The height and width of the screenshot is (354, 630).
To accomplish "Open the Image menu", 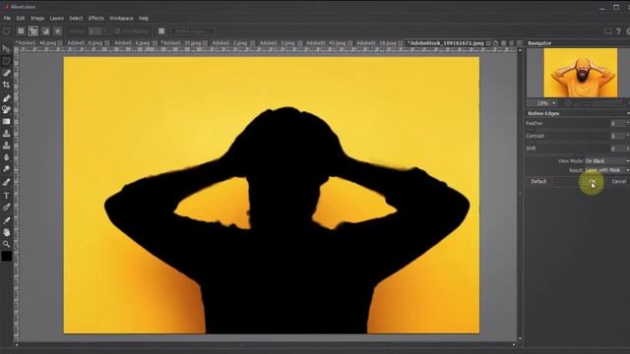I will (x=37, y=18).
